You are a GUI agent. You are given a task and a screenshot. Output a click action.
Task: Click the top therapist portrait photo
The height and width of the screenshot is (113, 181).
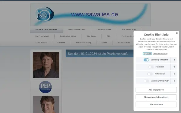pos(46,65)
